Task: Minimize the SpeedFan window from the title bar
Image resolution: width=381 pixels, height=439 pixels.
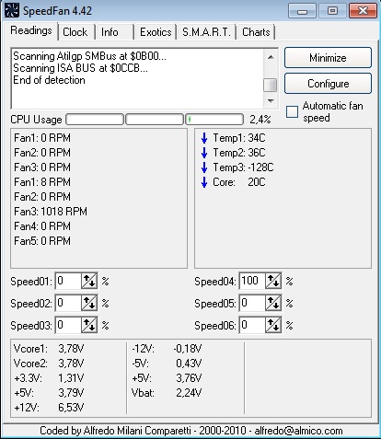Action: point(302,11)
